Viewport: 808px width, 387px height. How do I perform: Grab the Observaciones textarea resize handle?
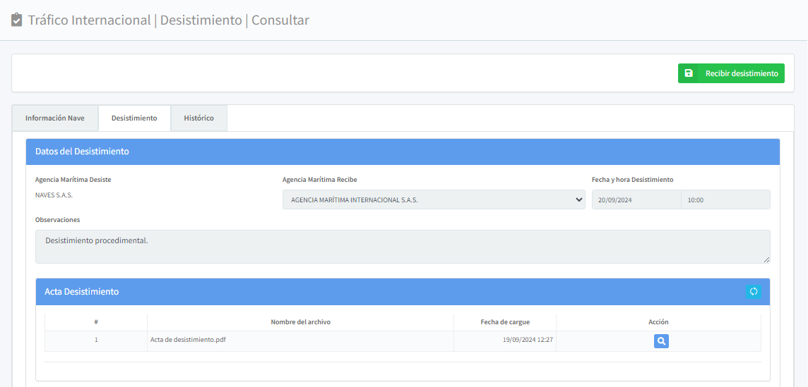[766, 259]
